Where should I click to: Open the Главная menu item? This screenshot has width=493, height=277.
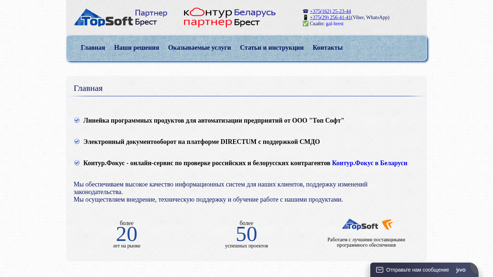click(x=93, y=48)
